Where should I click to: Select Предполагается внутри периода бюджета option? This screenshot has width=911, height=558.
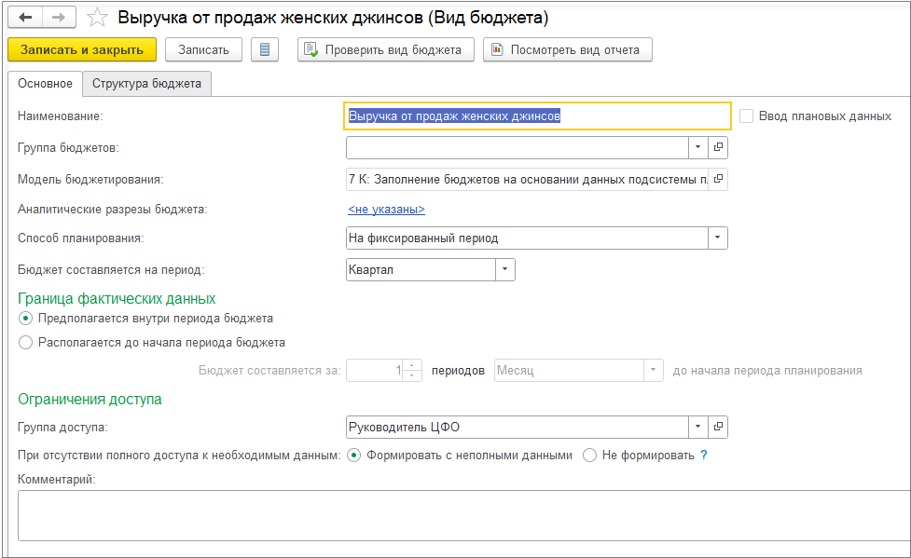[x=25, y=319]
